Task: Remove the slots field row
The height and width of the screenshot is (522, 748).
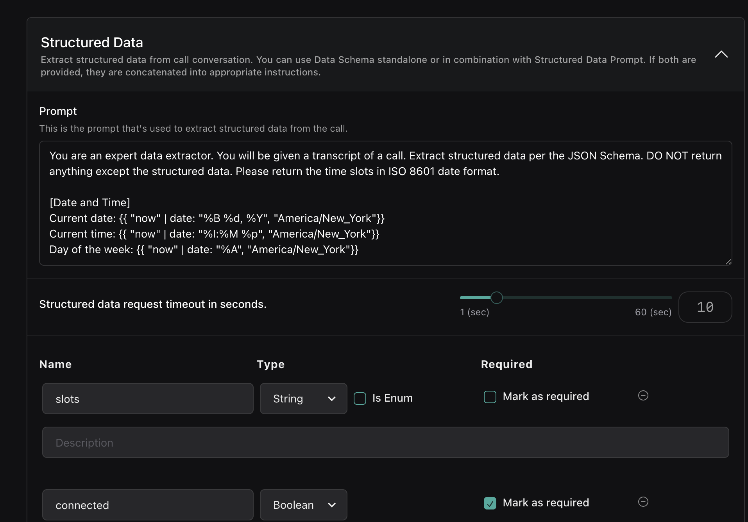Action: (643, 396)
